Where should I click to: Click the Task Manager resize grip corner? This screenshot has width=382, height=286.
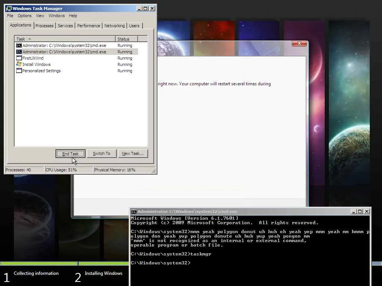(153, 171)
